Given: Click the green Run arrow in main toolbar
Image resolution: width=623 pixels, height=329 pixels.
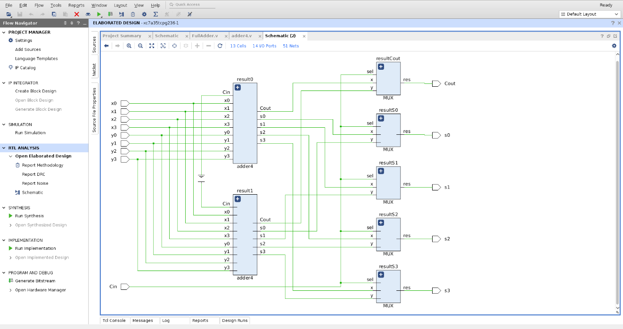Looking at the screenshot, I should click(x=99, y=14).
